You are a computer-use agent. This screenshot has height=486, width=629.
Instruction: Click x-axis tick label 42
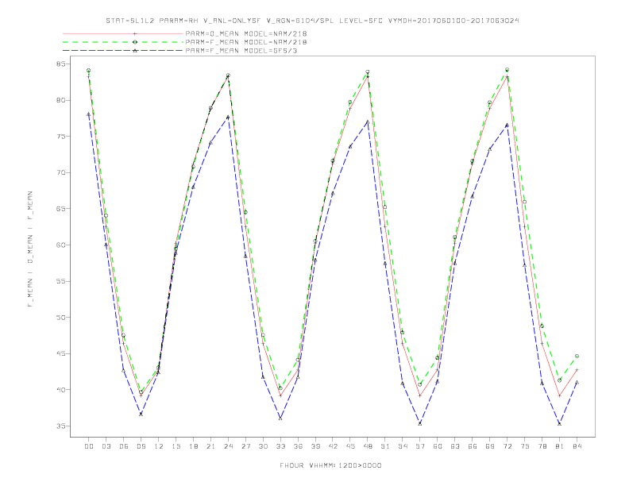click(x=333, y=446)
